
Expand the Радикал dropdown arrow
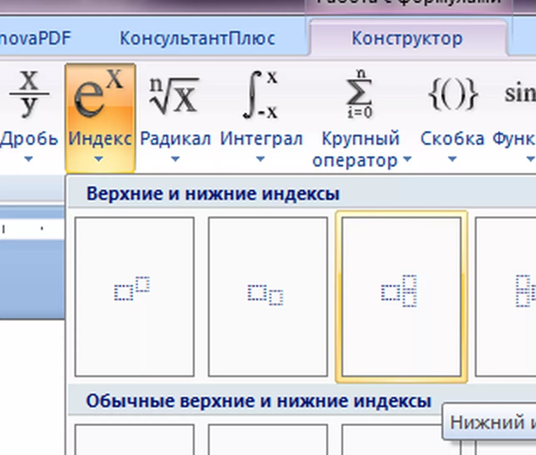pyautogui.click(x=175, y=159)
